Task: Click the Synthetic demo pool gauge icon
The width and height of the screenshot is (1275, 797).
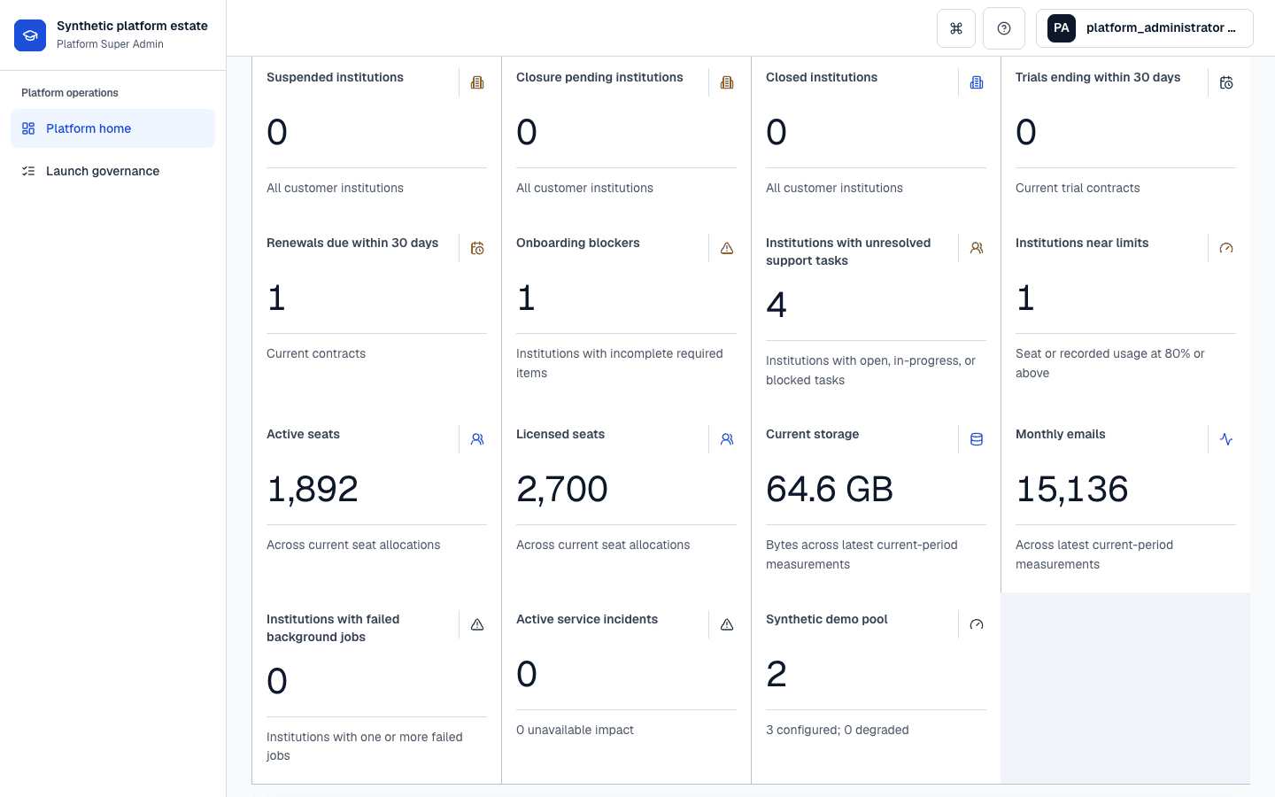Action: tap(977, 624)
